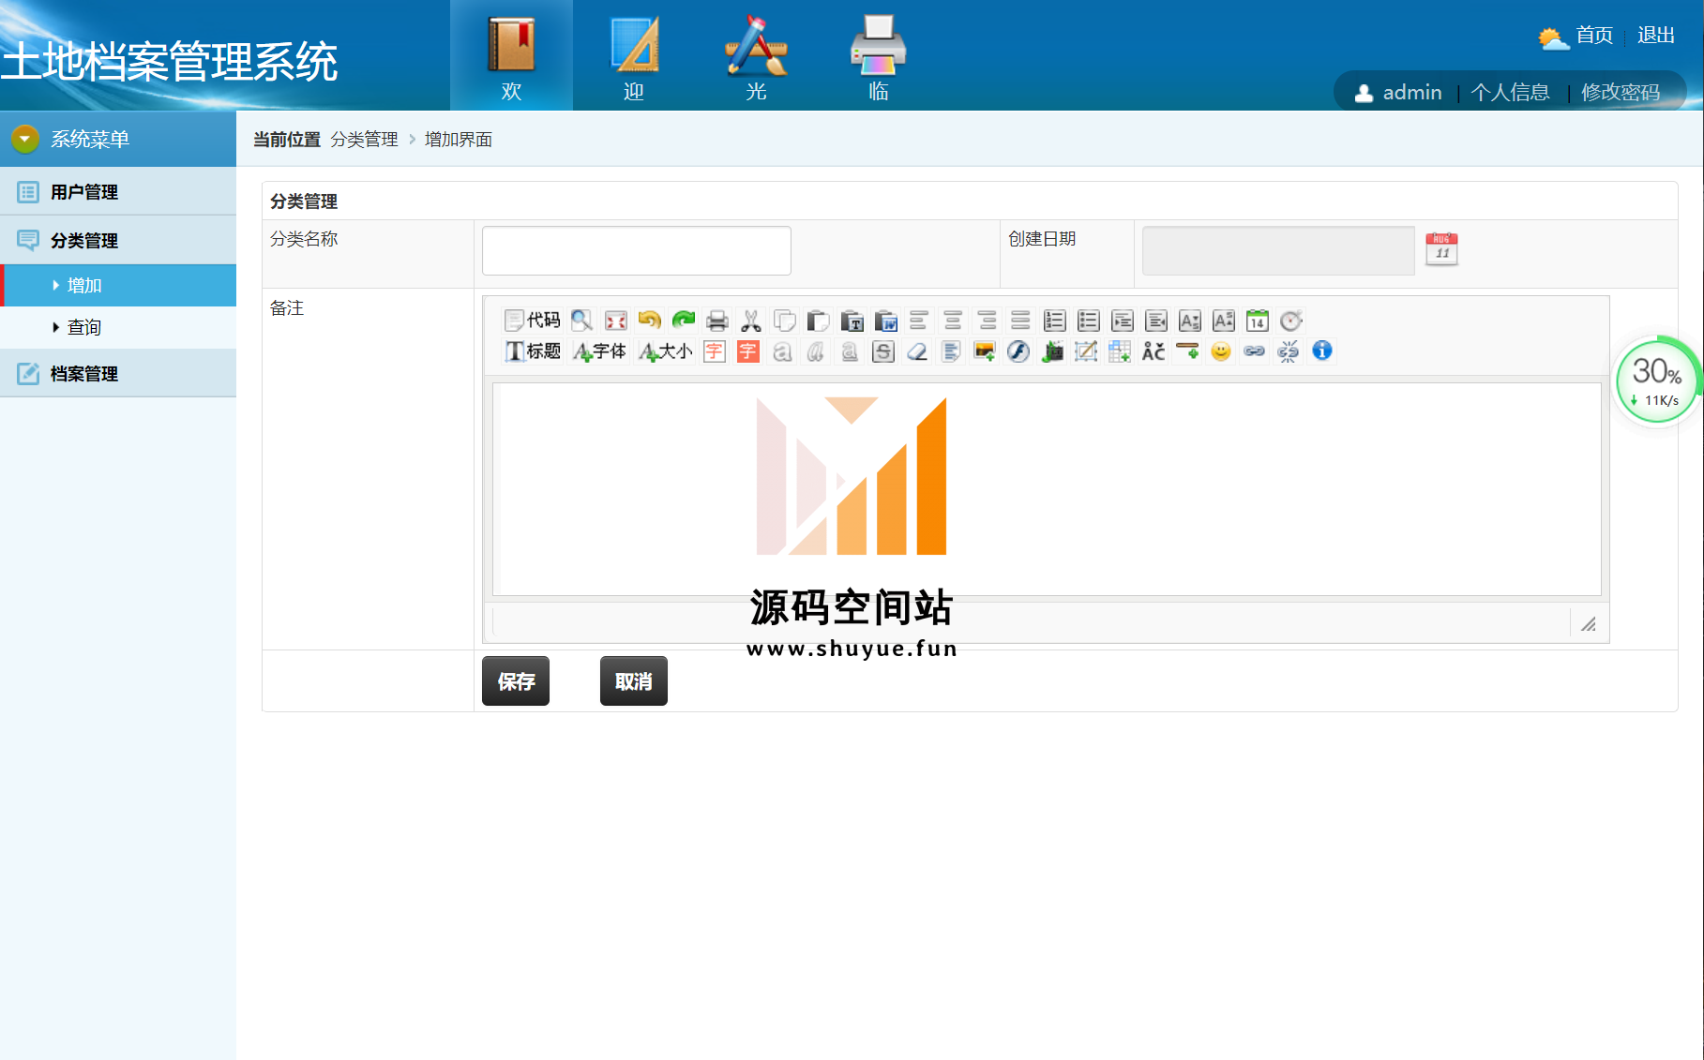Click the scissors cut icon
Screen dimensions: 1704x1060
pyautogui.click(x=751, y=321)
